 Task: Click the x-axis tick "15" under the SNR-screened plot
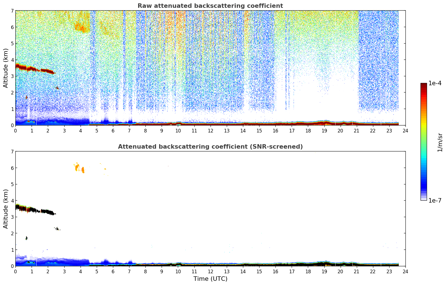[259, 272]
